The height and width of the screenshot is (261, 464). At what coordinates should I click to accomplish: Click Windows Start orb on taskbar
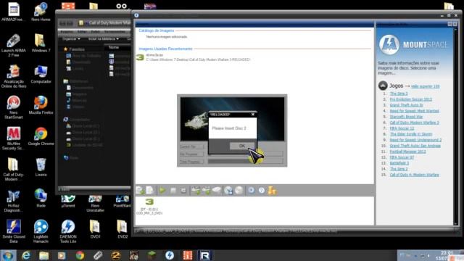coord(8,255)
